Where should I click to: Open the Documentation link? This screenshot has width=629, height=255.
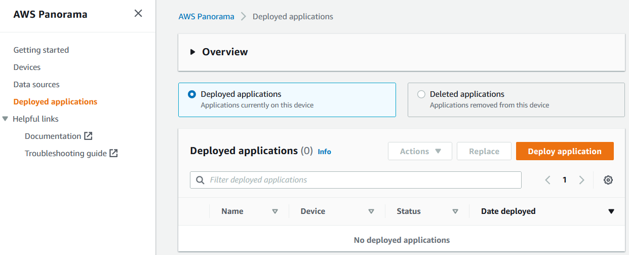click(x=53, y=136)
